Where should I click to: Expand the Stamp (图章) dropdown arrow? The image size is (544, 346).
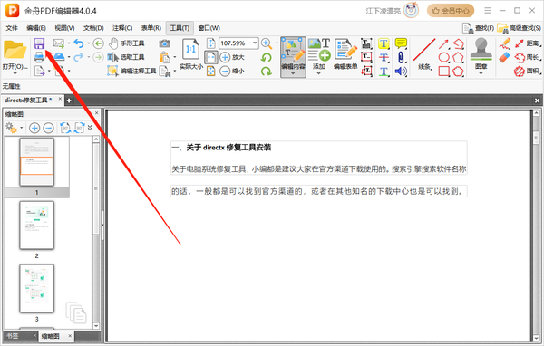pos(481,73)
